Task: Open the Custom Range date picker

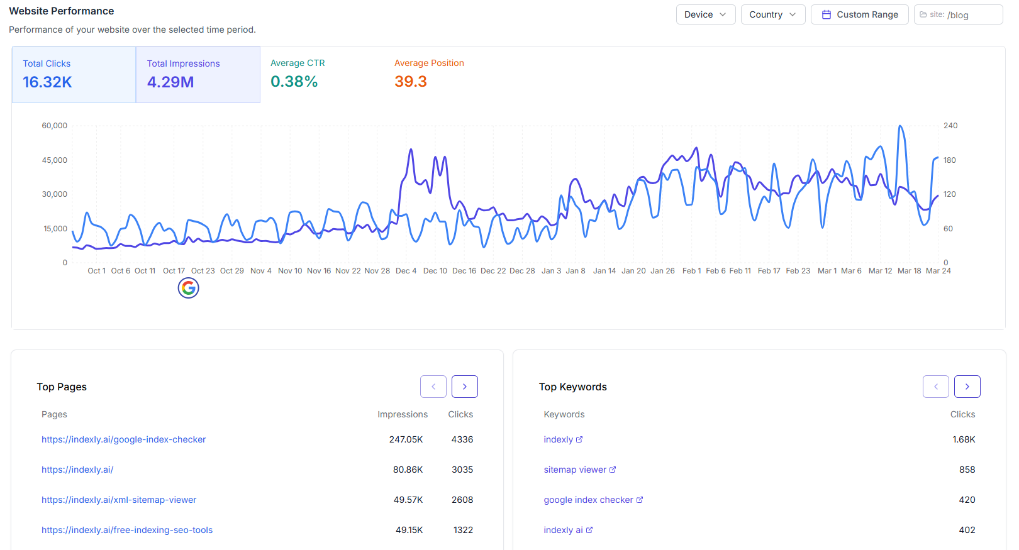Action: click(x=859, y=14)
